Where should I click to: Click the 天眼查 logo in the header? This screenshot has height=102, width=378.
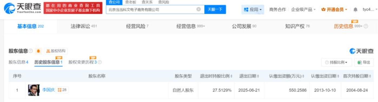pos(23,8)
